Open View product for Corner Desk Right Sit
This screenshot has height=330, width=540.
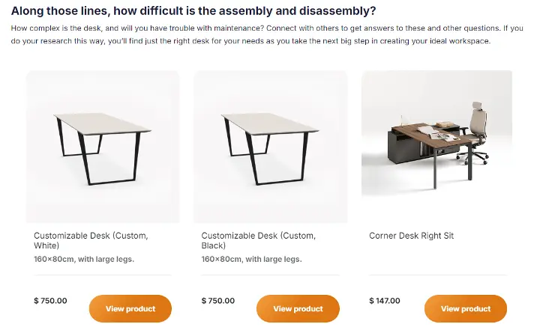point(465,308)
